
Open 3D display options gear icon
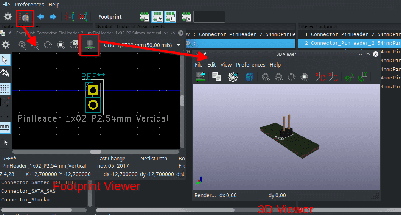(233, 77)
